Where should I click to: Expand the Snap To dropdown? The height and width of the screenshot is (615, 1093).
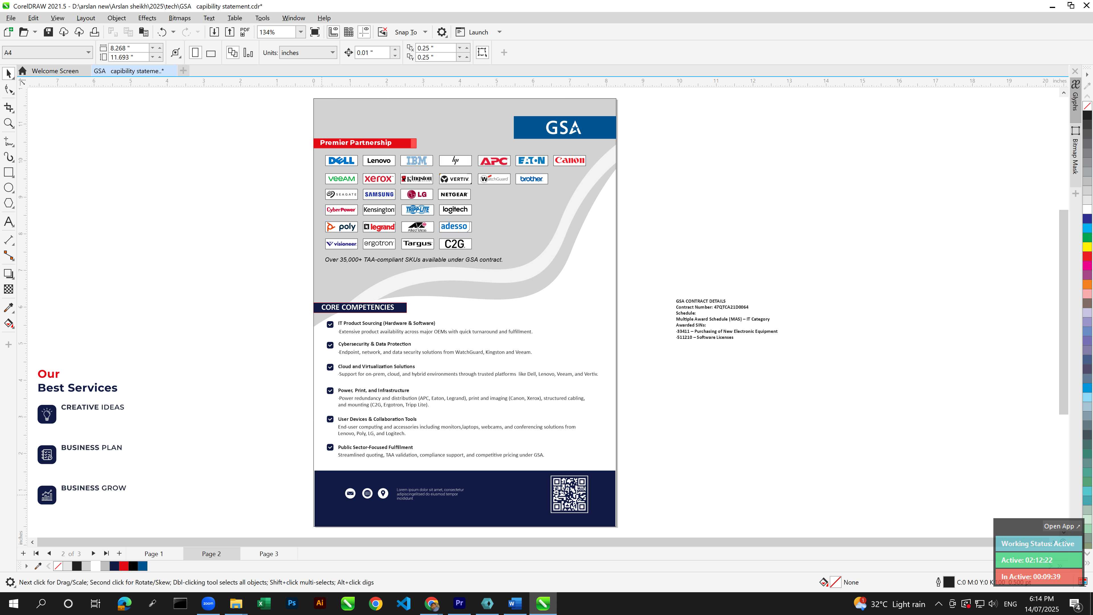tap(425, 32)
